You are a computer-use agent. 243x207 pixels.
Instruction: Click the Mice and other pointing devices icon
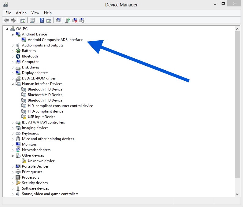pyautogui.click(x=18, y=139)
